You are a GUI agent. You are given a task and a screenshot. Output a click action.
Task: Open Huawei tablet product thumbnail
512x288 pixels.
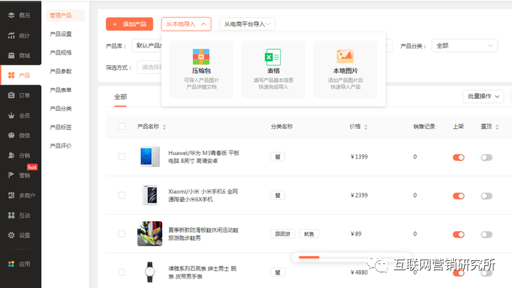pos(150,156)
